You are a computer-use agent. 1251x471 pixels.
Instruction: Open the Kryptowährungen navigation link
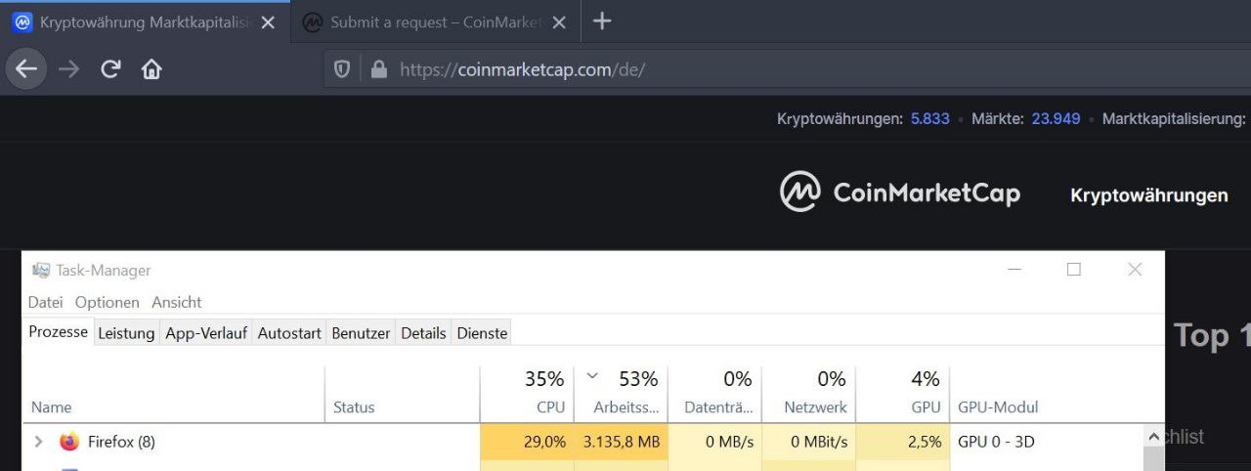(1149, 195)
